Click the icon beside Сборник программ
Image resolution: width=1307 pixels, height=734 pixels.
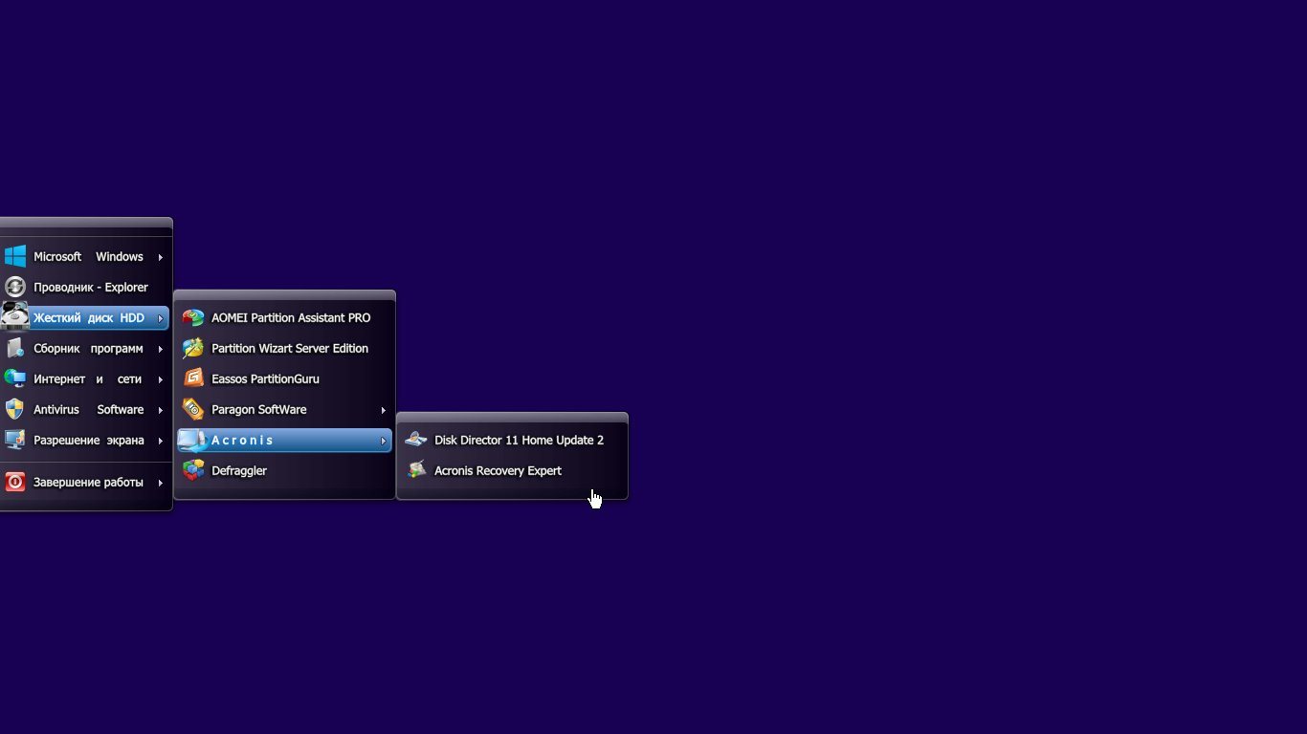tap(14, 348)
